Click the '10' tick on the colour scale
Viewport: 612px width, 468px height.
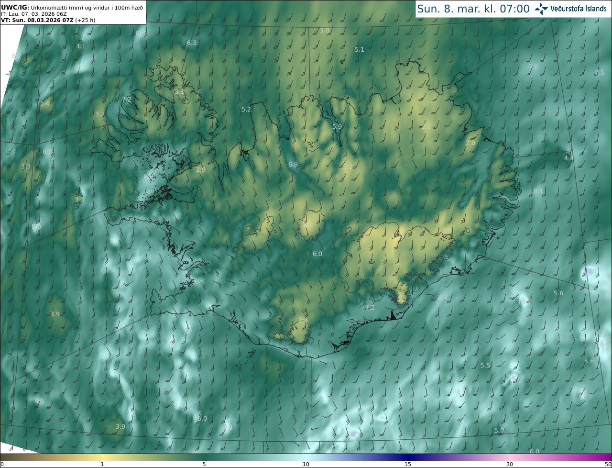[306, 464]
